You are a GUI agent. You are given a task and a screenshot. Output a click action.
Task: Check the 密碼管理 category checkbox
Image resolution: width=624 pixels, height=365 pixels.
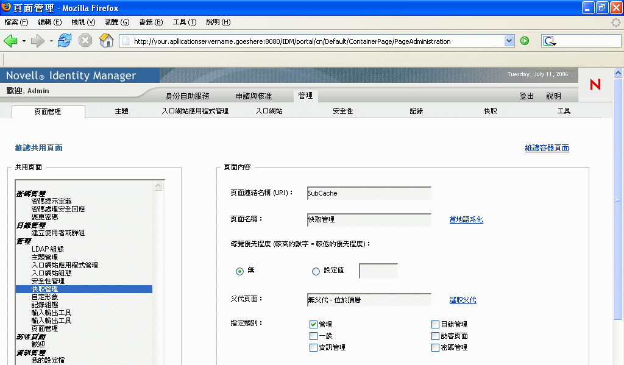coord(435,347)
